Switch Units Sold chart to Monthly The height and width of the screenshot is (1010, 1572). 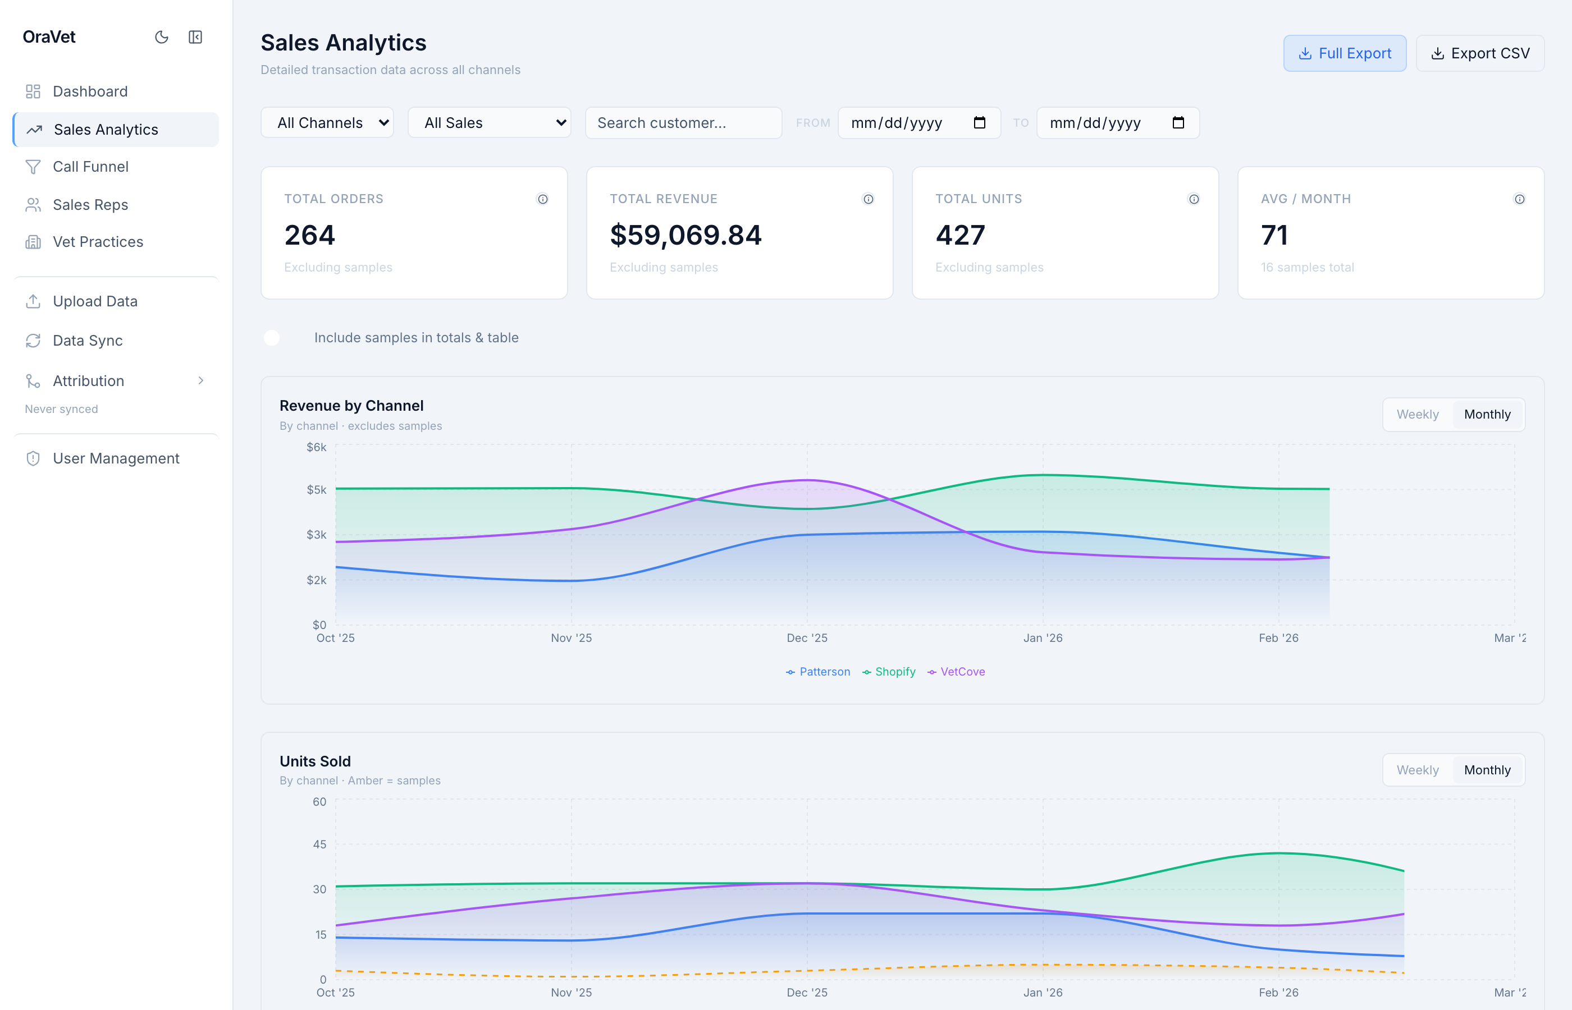(1487, 770)
